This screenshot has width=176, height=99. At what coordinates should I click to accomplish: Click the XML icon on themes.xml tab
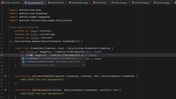94,2
